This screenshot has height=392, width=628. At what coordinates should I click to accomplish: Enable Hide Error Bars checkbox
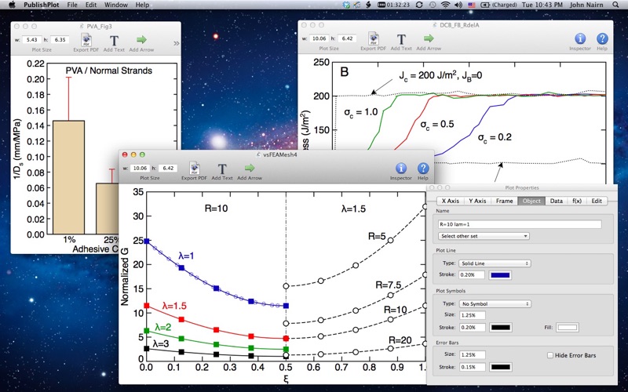click(x=550, y=355)
